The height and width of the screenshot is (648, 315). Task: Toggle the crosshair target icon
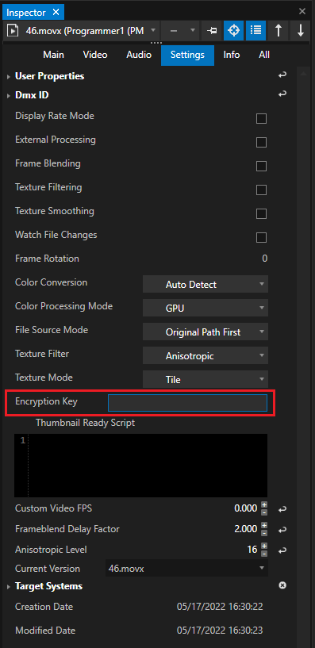(233, 31)
